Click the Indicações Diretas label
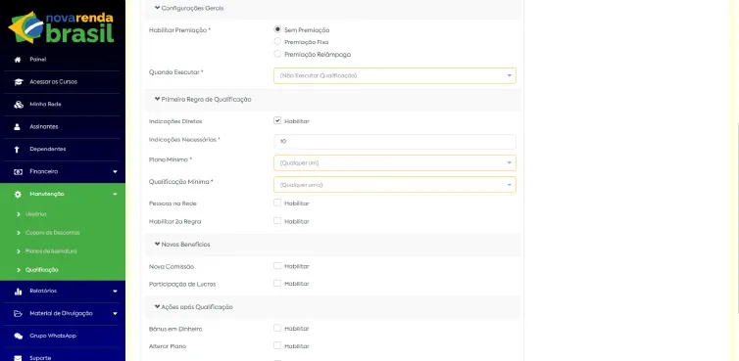Image resolution: width=739 pixels, height=361 pixels. pyautogui.click(x=175, y=121)
